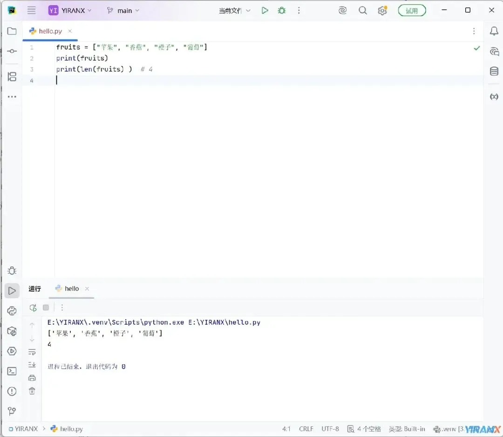The height and width of the screenshot is (437, 503).
Task: Open editor tab options menu
Action: [474, 31]
